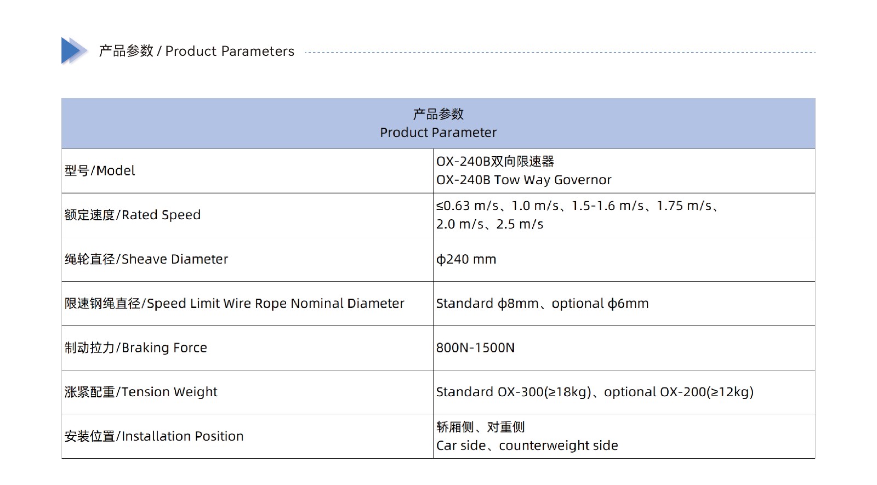Screen dimensions: 877x485
Task: Click the blue arrow icon beside Product Parameters
Action: [74, 51]
